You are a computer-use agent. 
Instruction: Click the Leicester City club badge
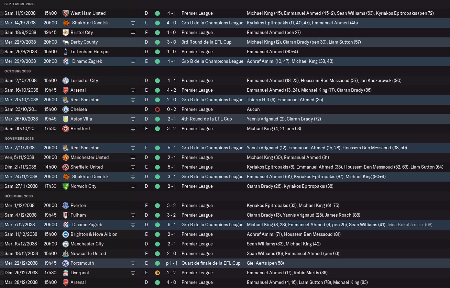[x=65, y=80]
